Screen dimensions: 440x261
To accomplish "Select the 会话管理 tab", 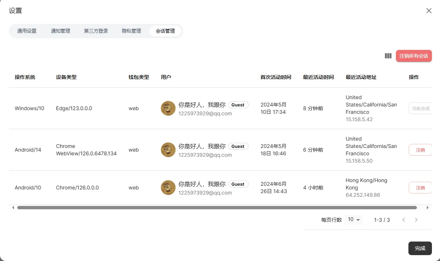I will click(165, 31).
